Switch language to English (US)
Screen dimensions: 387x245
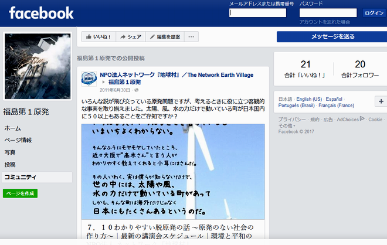pyautogui.click(x=309, y=99)
